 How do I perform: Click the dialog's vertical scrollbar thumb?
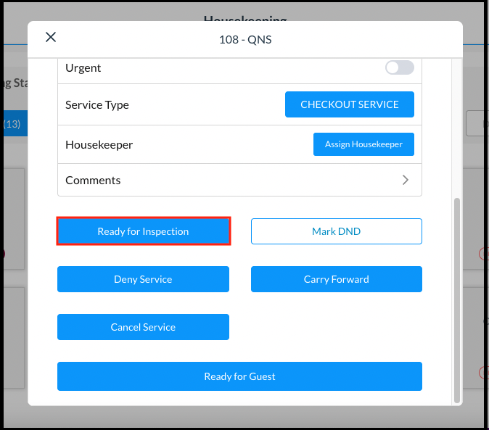pyautogui.click(x=456, y=297)
